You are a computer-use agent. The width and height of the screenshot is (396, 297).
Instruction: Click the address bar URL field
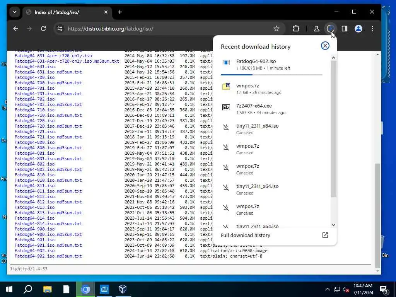tap(167, 29)
